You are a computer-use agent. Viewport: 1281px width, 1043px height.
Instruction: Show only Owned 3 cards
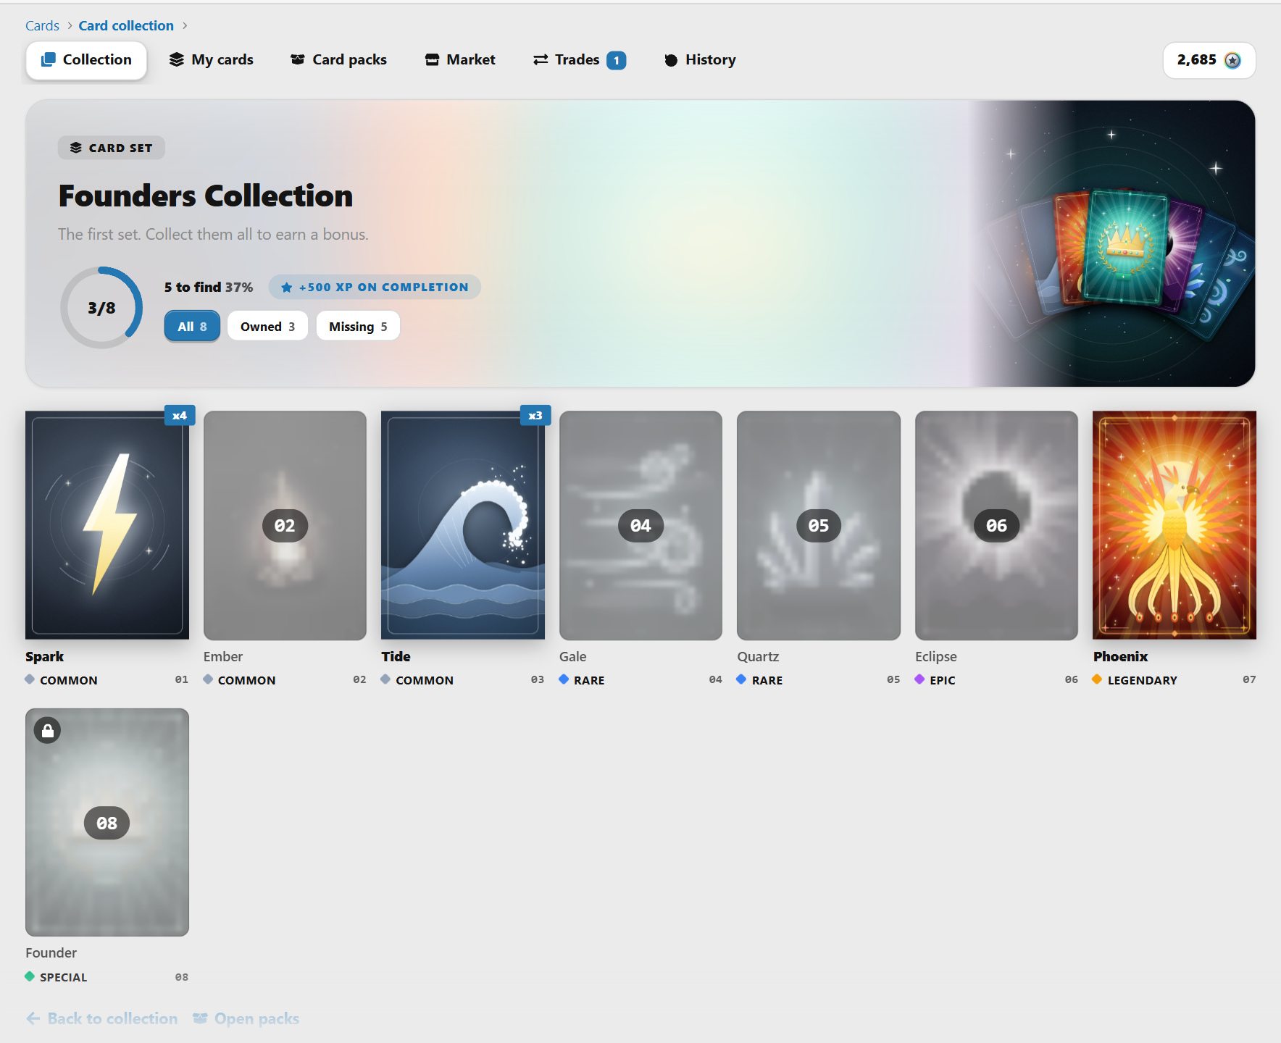(267, 326)
